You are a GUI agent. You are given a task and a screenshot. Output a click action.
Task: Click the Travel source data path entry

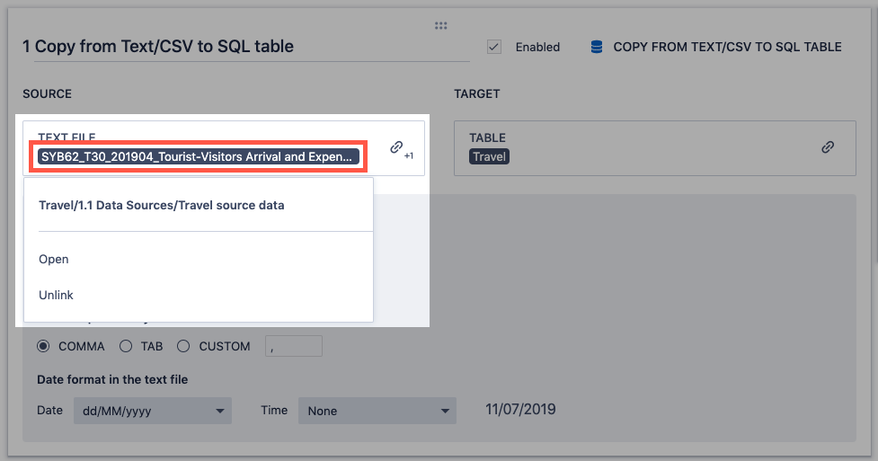click(162, 205)
